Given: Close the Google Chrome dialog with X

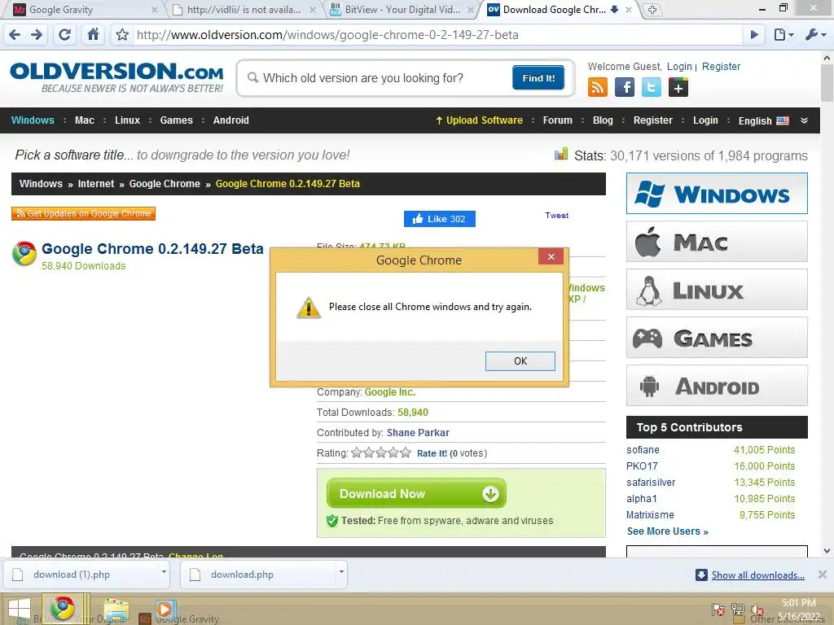Looking at the screenshot, I should coord(551,256).
